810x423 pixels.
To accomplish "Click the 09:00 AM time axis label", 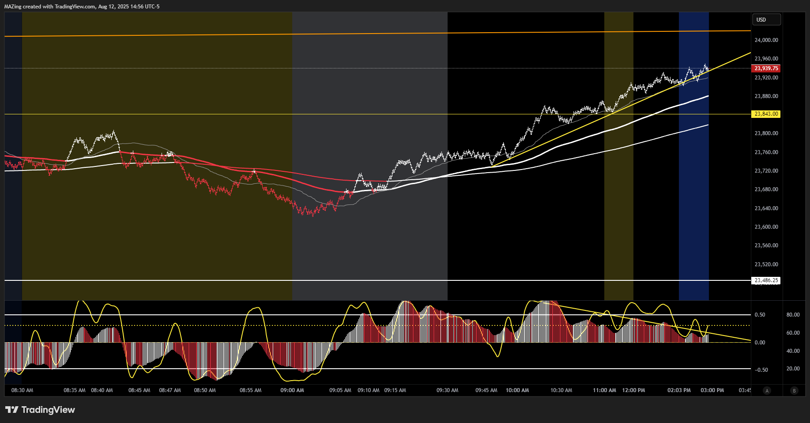I will pyautogui.click(x=292, y=390).
